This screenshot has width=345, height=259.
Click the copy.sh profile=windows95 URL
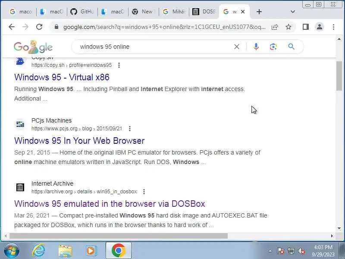72,65
